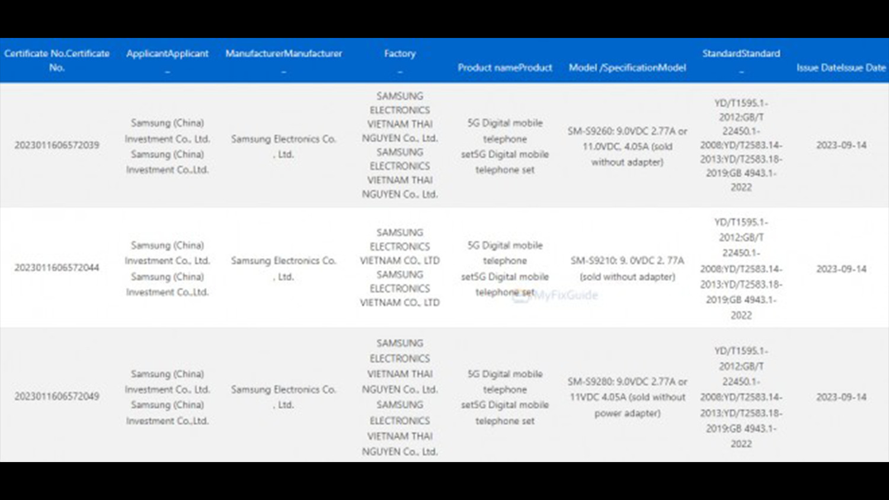Click the issue date in the SM-S9260 row
Image resolution: width=889 pixels, height=500 pixels.
click(x=841, y=145)
